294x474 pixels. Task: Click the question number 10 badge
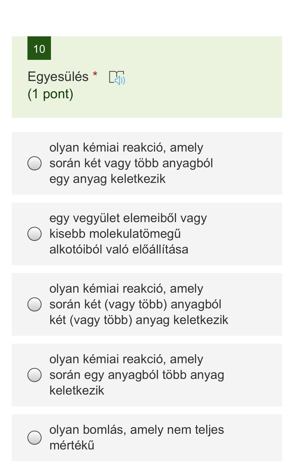tap(39, 48)
